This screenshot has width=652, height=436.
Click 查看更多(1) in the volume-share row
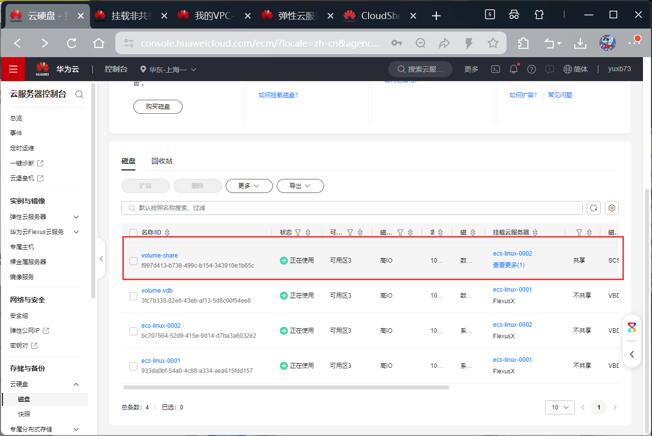[509, 265]
